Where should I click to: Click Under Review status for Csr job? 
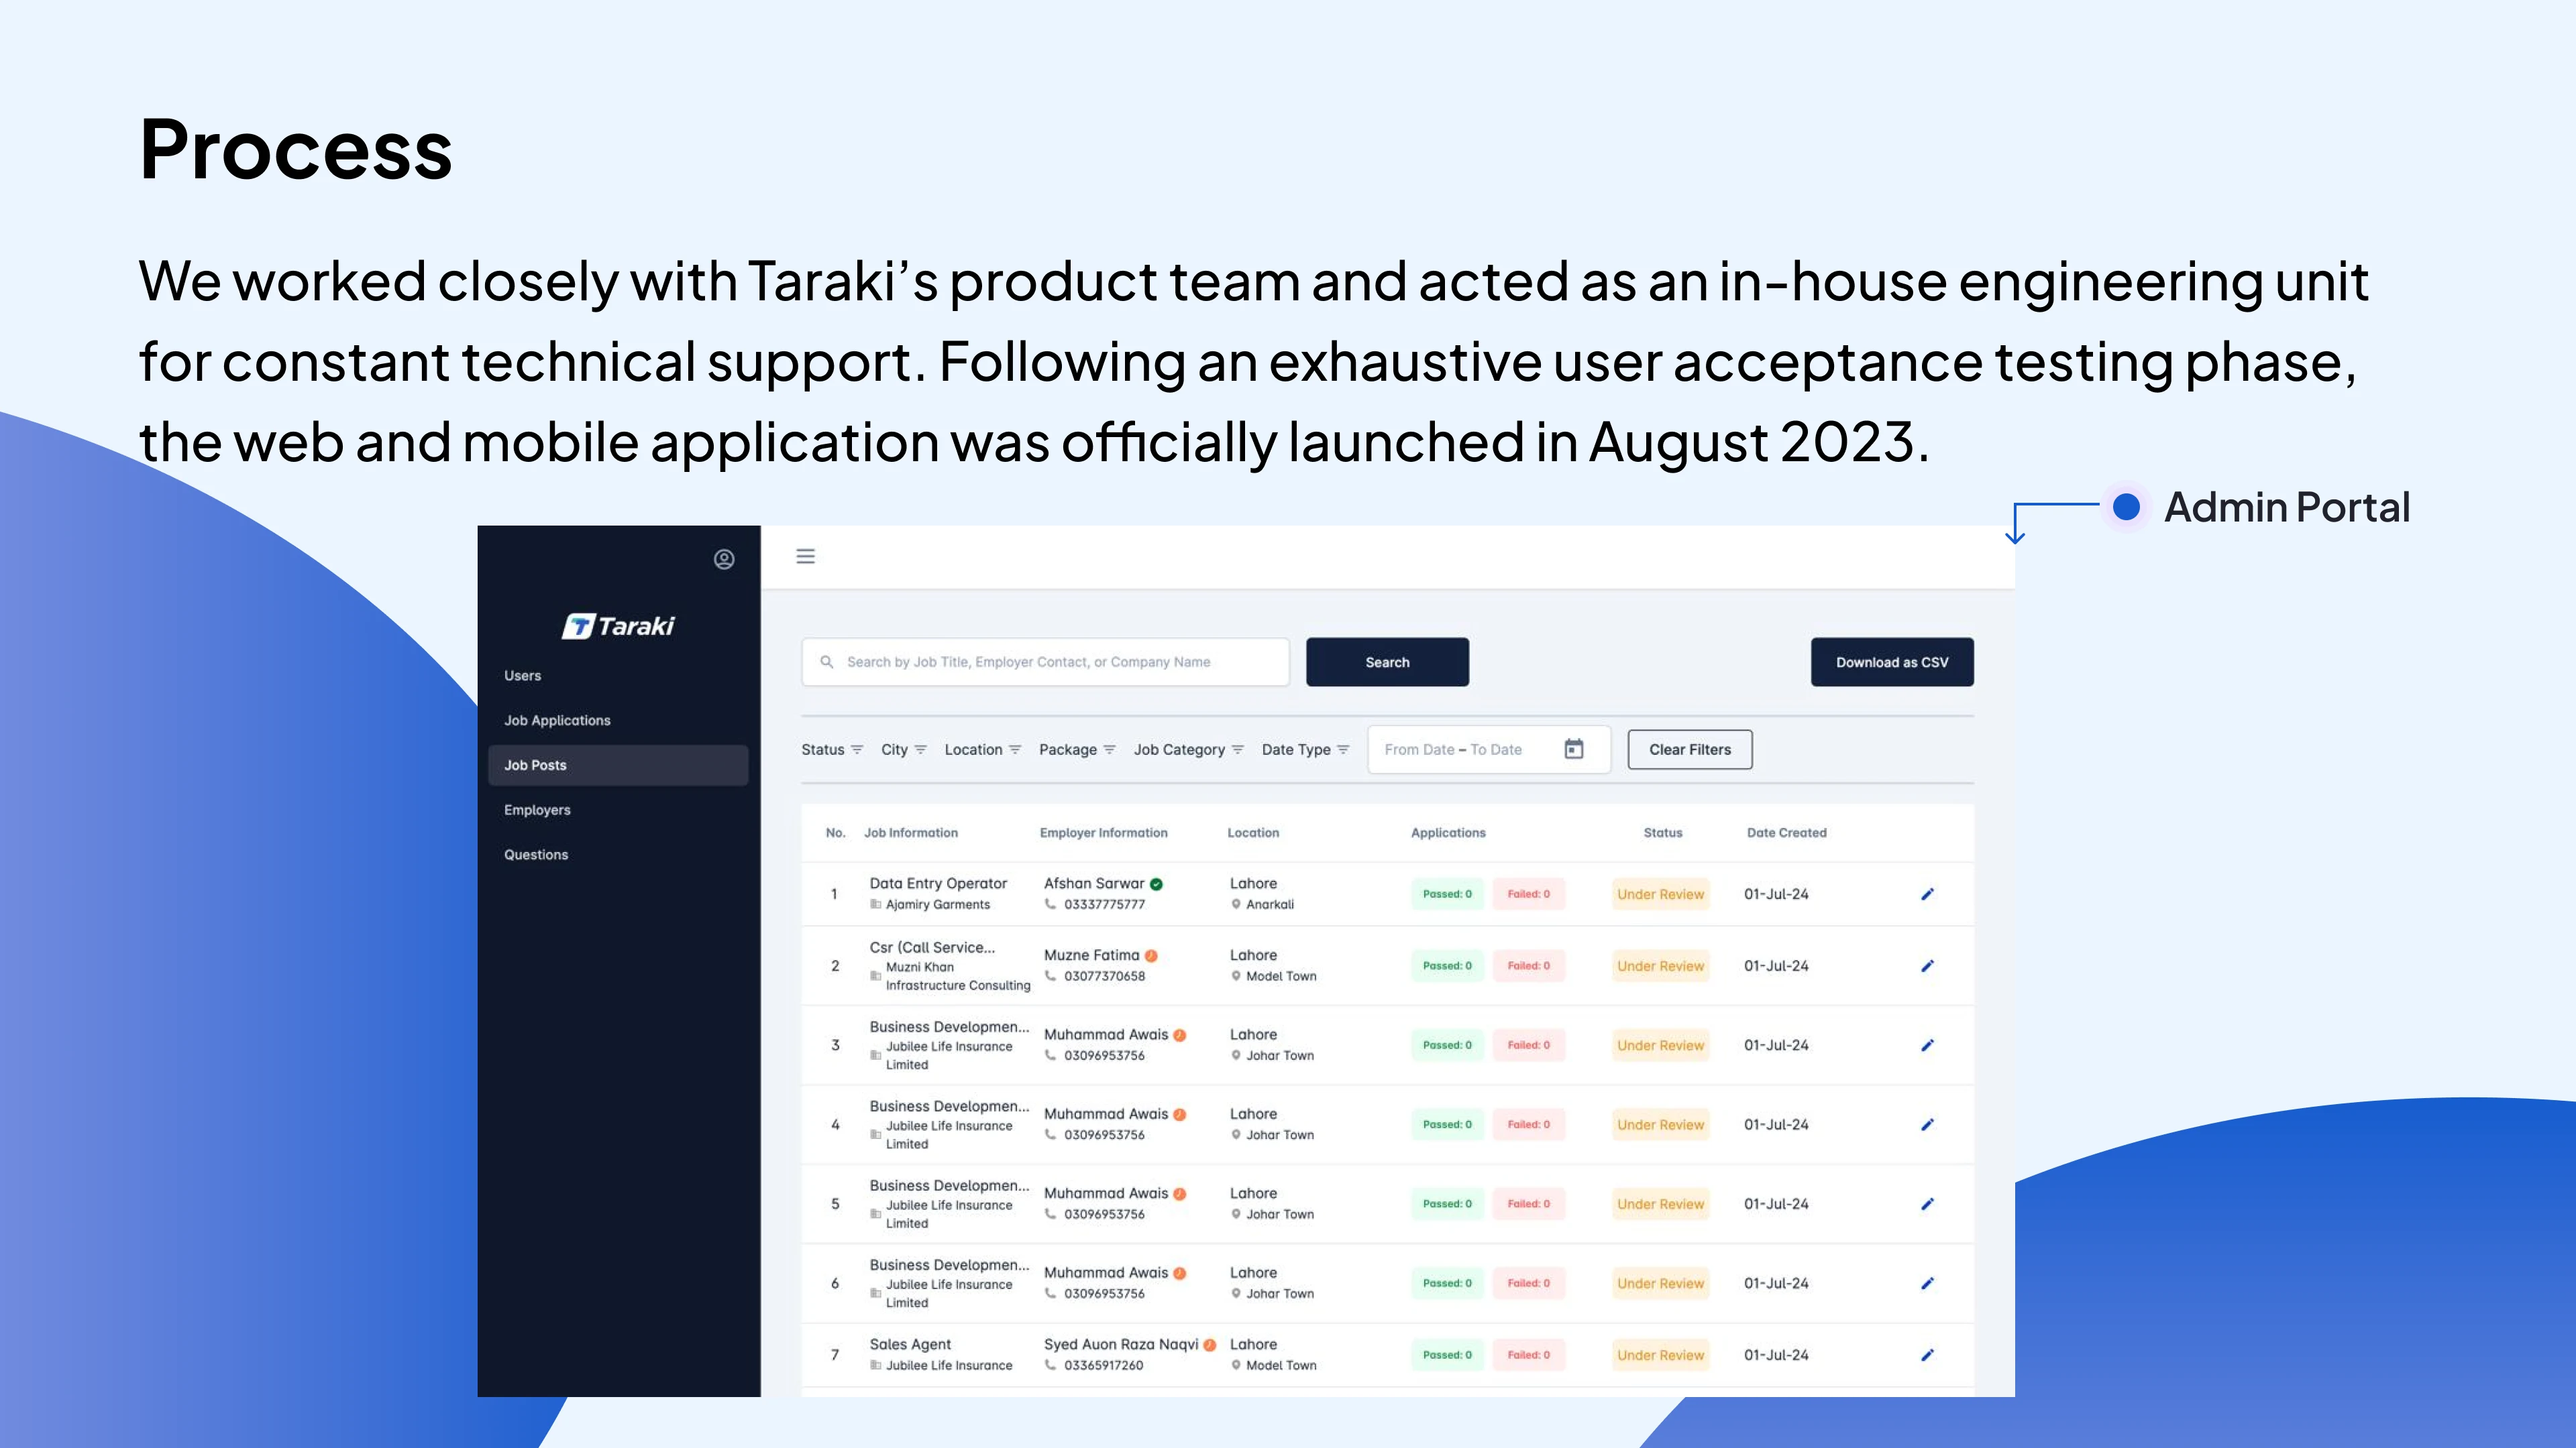(x=1660, y=966)
